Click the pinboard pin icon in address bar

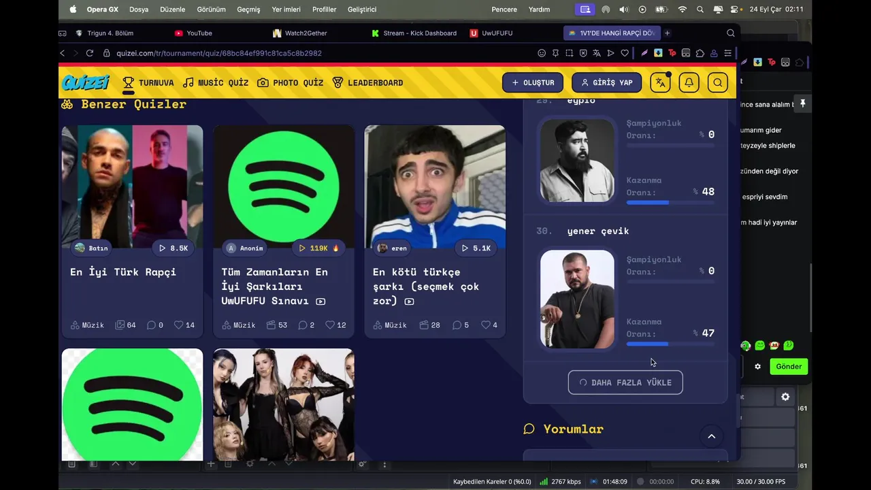(555, 53)
